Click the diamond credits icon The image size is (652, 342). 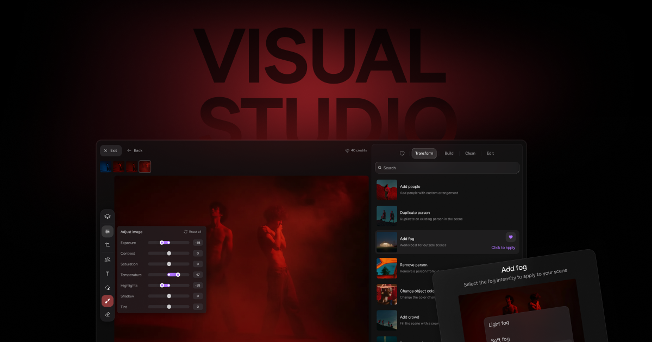[347, 150]
